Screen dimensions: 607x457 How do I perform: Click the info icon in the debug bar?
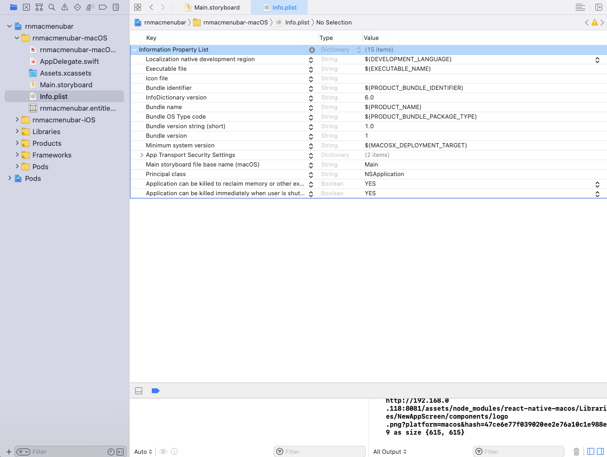point(175,452)
